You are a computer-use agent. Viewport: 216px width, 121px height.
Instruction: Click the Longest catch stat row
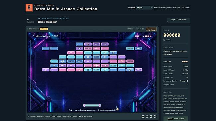[176, 85]
